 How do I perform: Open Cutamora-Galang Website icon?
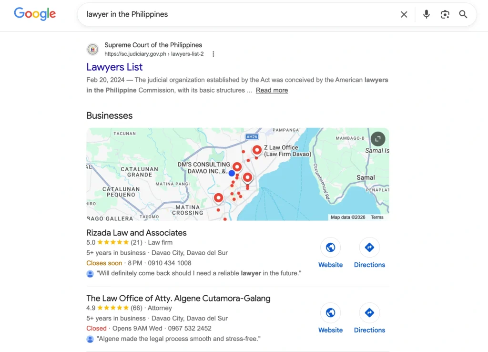(x=330, y=313)
